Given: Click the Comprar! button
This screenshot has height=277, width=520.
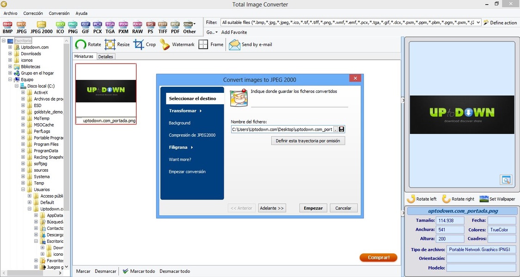Looking at the screenshot, I should point(378,258).
